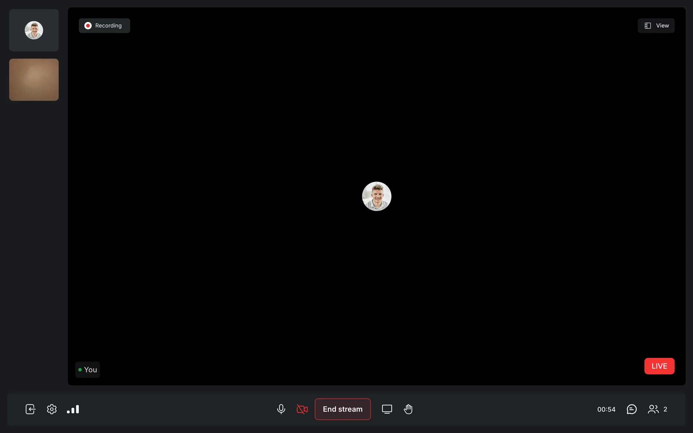Select the avatar thumbnail in the sidebar
693x433 pixels.
click(x=34, y=30)
